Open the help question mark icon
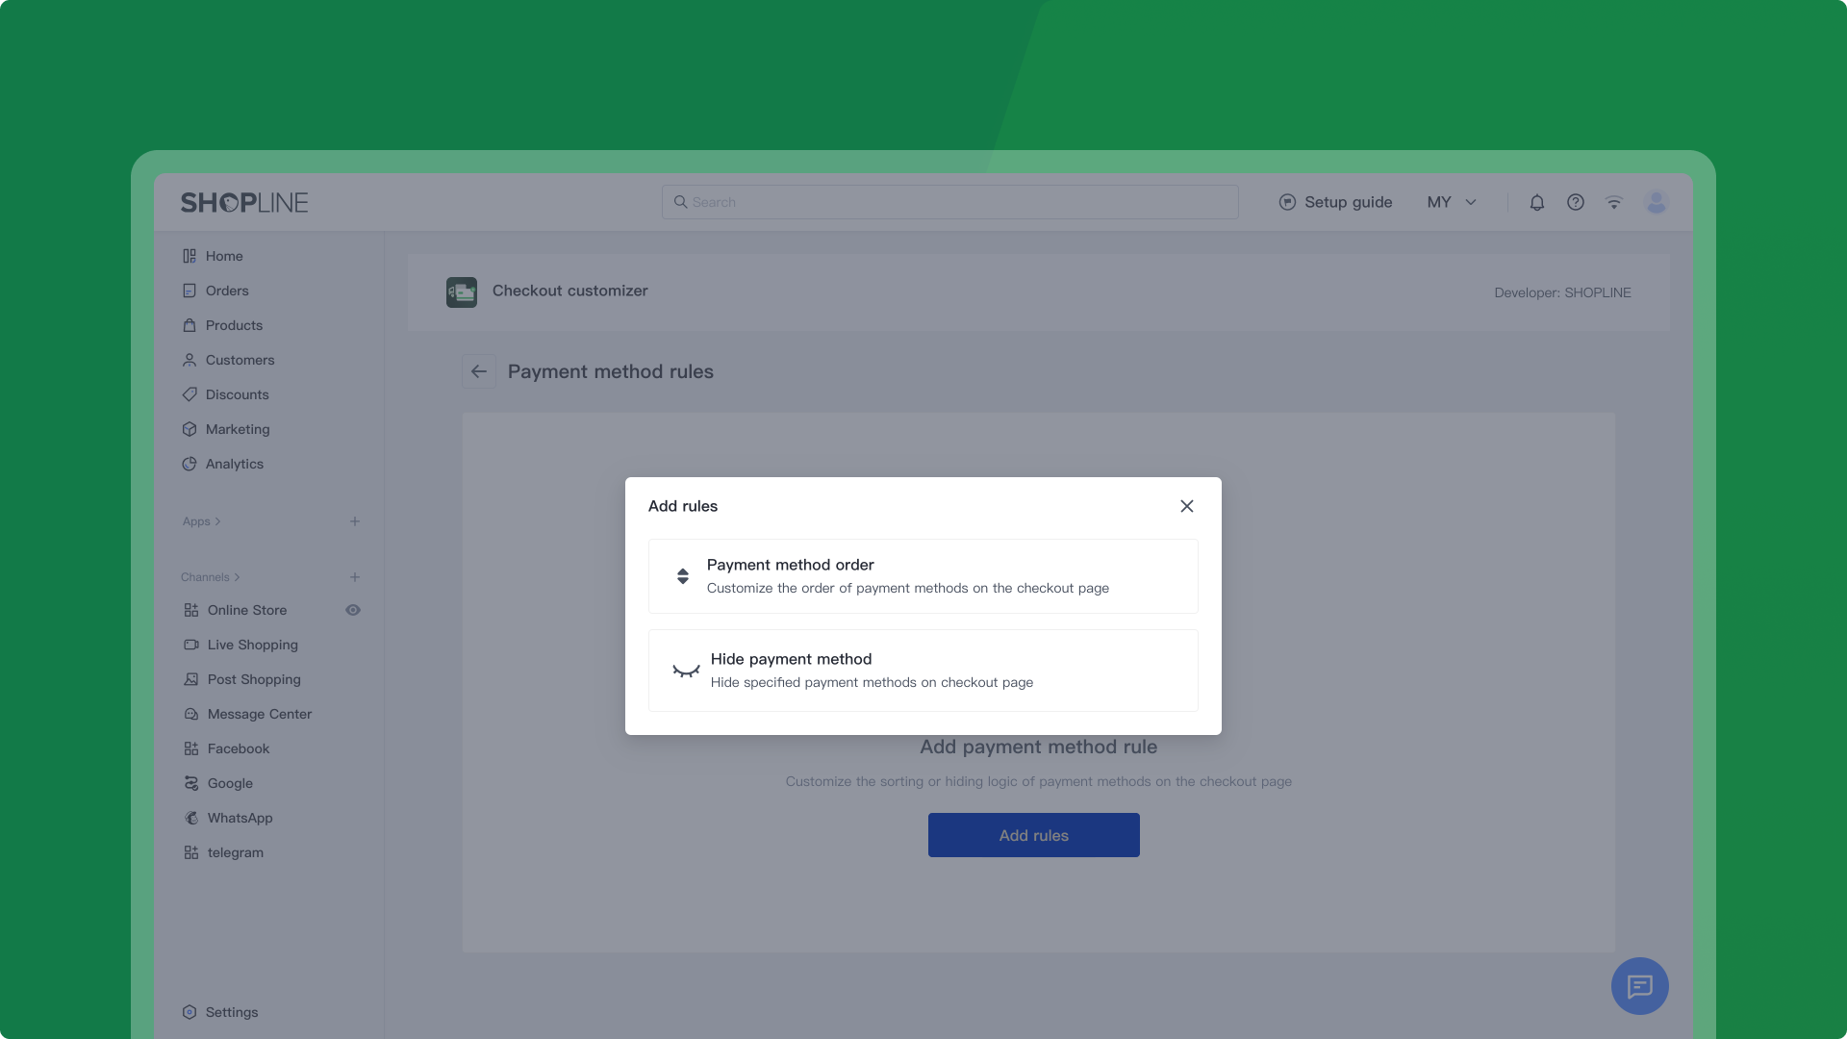This screenshot has height=1039, width=1847. coord(1575,202)
